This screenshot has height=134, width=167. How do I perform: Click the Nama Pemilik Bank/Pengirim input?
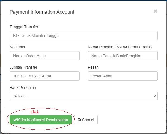122,56
